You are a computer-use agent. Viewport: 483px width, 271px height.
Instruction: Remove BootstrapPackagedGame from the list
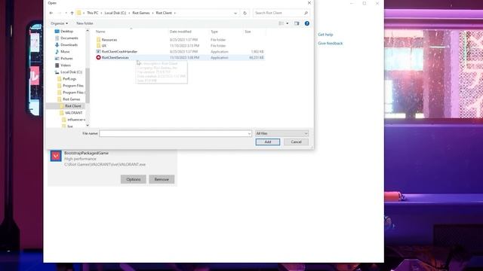pyautogui.click(x=162, y=179)
